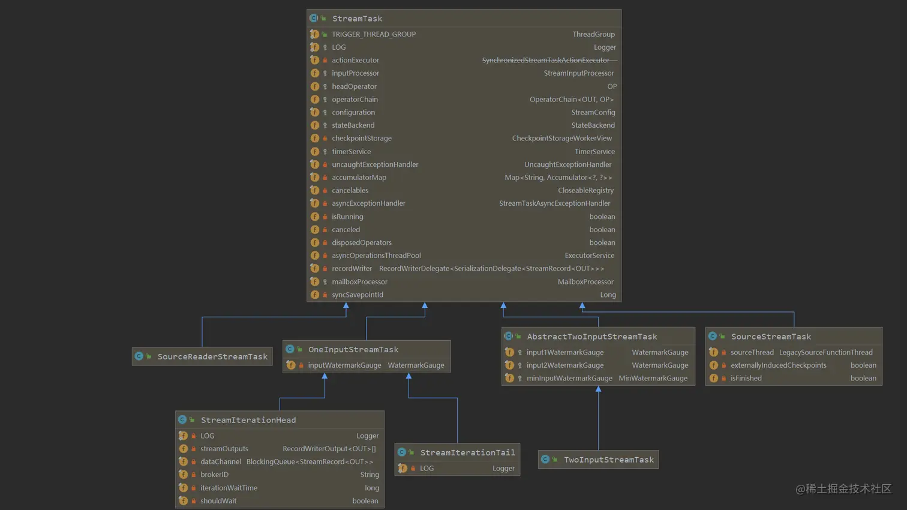The height and width of the screenshot is (510, 907).
Task: Click the field icon for headOperator
Action: point(314,86)
